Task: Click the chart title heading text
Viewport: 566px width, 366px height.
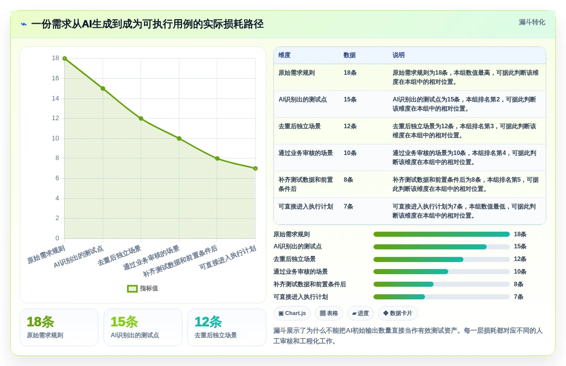Action: point(147,24)
